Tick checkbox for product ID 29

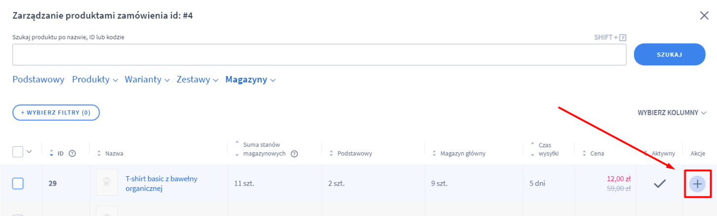(x=18, y=184)
